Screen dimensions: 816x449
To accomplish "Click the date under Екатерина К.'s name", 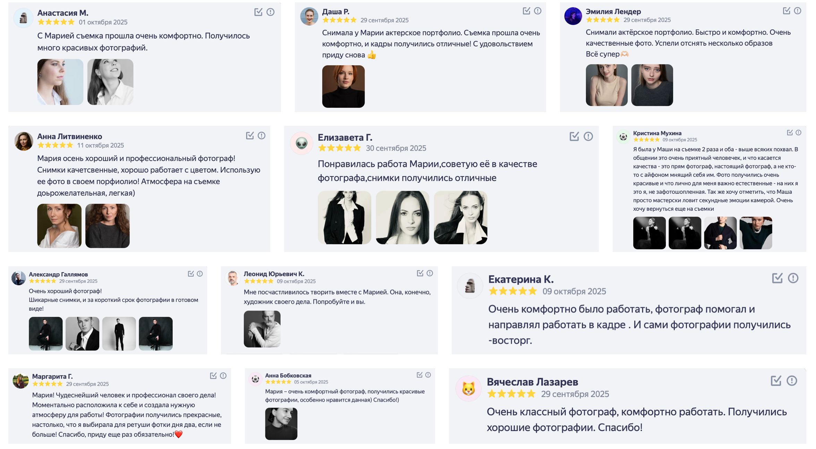I will (x=575, y=292).
